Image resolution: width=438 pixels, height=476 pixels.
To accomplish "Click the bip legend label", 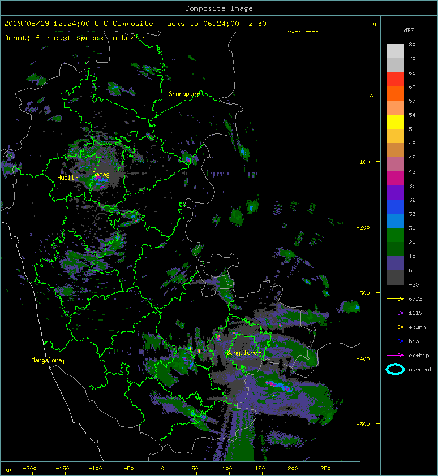I will tap(414, 341).
